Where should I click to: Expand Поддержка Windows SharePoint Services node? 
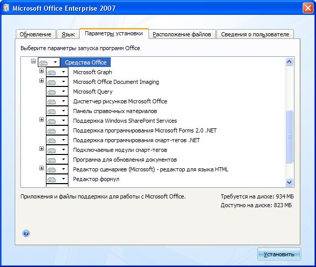click(x=42, y=120)
